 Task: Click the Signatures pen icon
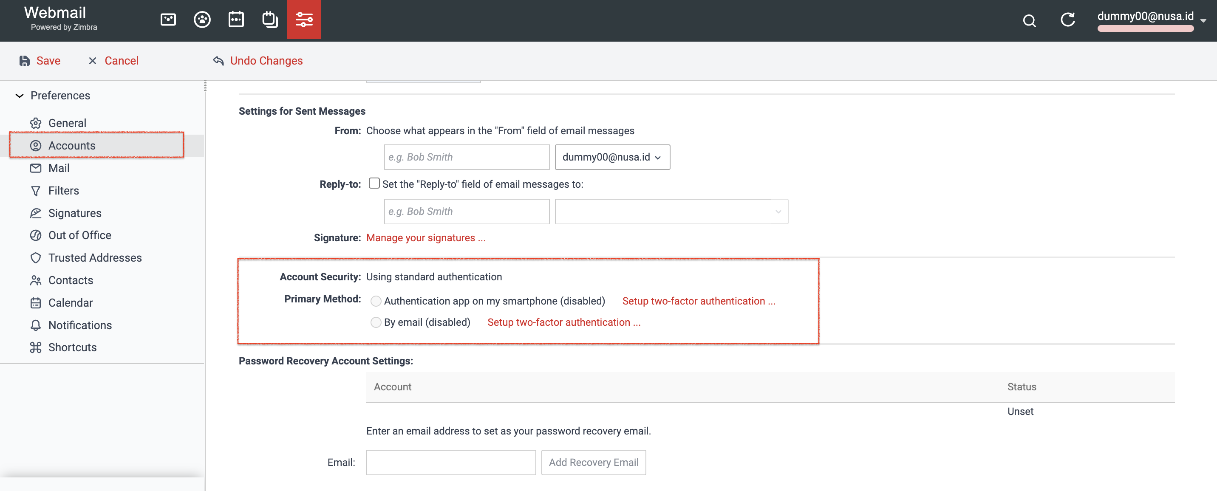coord(35,213)
